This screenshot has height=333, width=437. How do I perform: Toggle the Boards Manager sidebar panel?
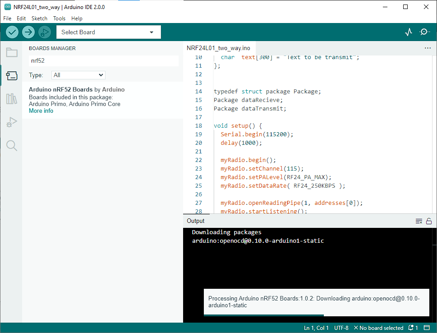(12, 76)
